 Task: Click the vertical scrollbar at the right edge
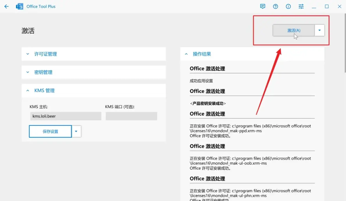click(x=345, y=43)
